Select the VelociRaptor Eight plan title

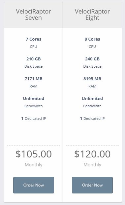pos(92,15)
